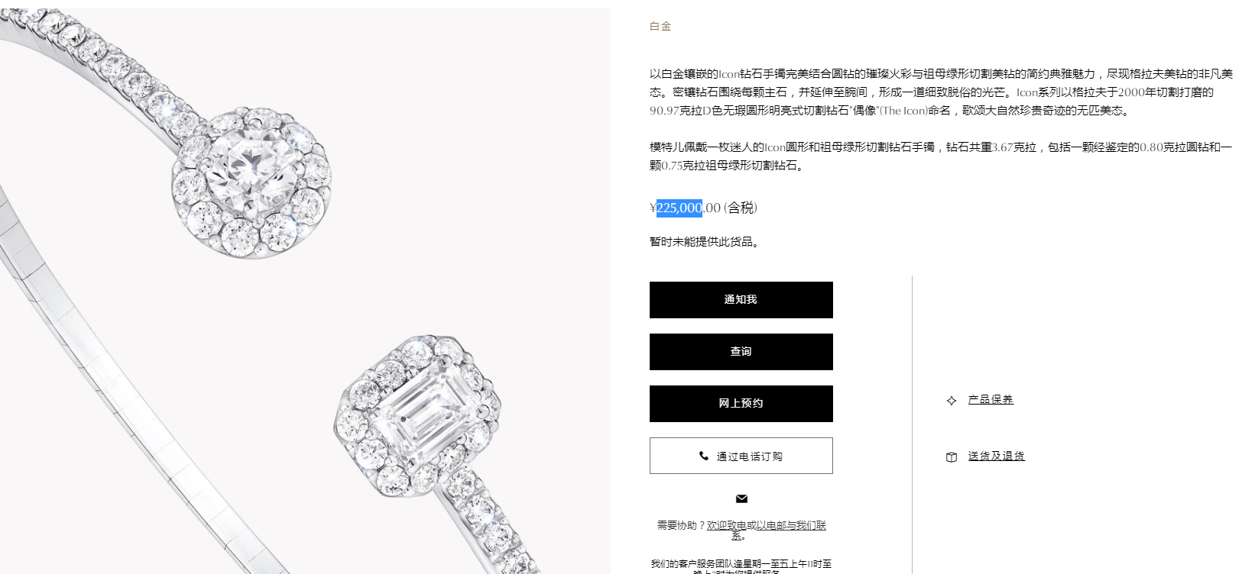Click the customer service hours text
This screenshot has height=574, width=1242.
point(741,567)
